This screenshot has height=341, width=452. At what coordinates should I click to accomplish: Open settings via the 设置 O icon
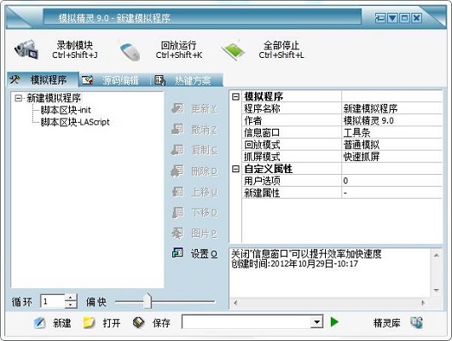(177, 253)
